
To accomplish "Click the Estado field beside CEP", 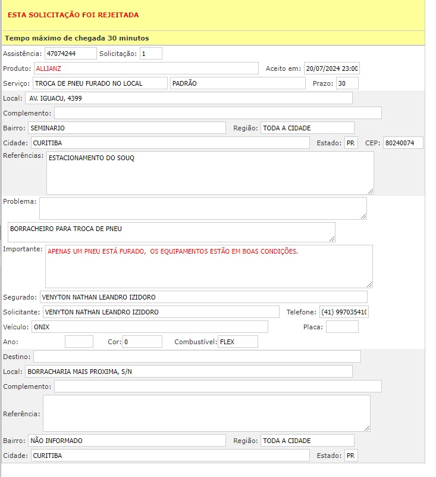I will pyautogui.click(x=351, y=143).
